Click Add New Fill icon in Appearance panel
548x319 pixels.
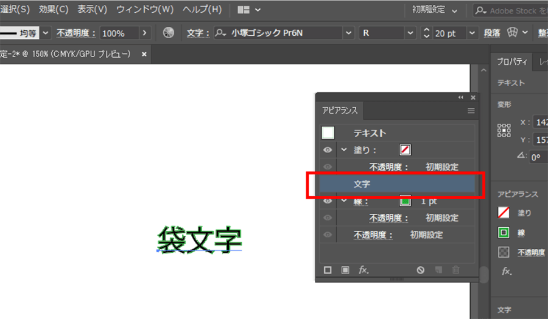(x=345, y=270)
